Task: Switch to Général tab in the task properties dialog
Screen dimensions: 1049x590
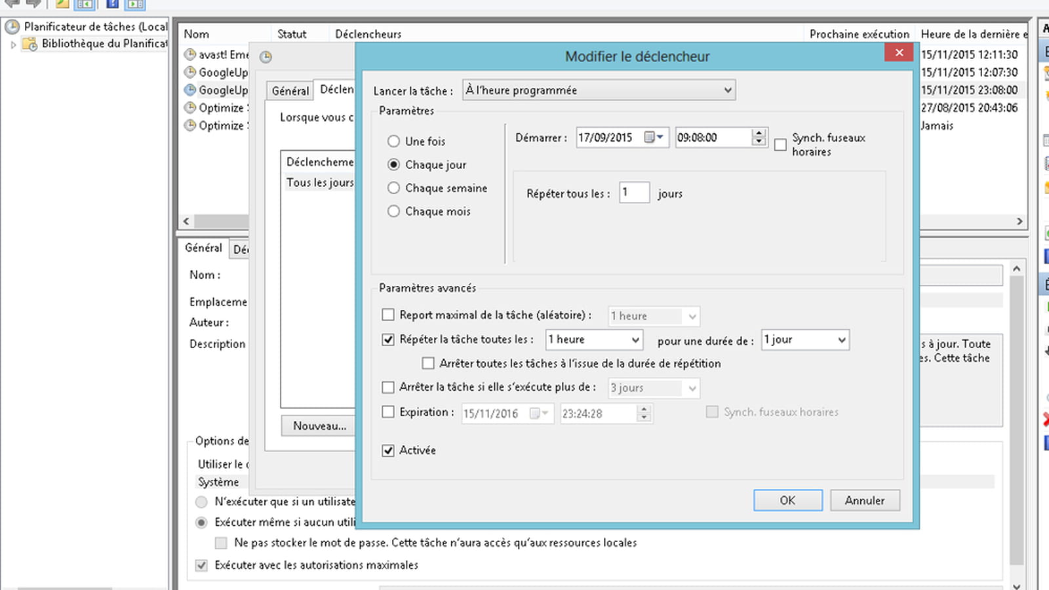Action: point(290,91)
